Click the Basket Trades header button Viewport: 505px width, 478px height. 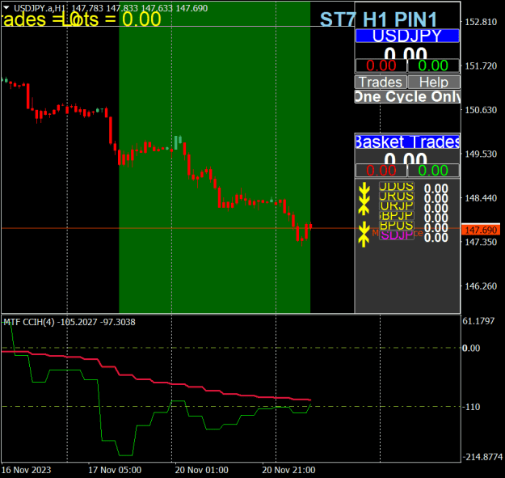point(407,142)
